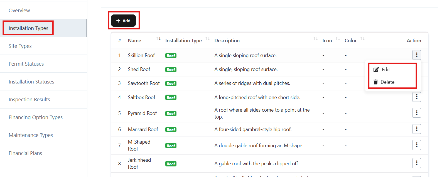This screenshot has width=442, height=177.
Task: Click Roof badge in Sawtooth Roof row
Action: pos(171,83)
